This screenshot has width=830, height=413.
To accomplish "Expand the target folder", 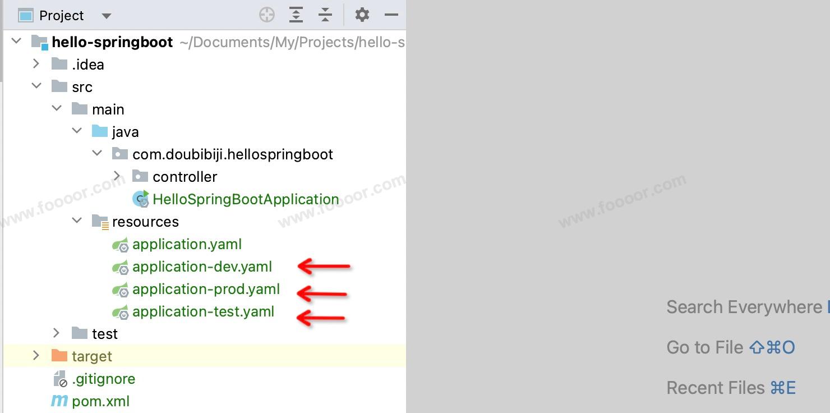I will 37,356.
